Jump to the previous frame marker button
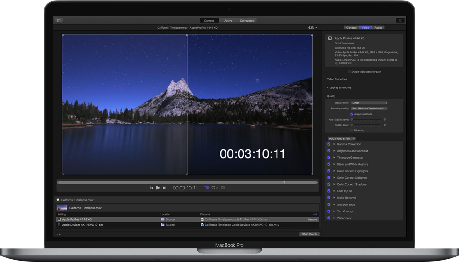Image resolution: width=459 pixels, height=262 pixels. (x=152, y=188)
